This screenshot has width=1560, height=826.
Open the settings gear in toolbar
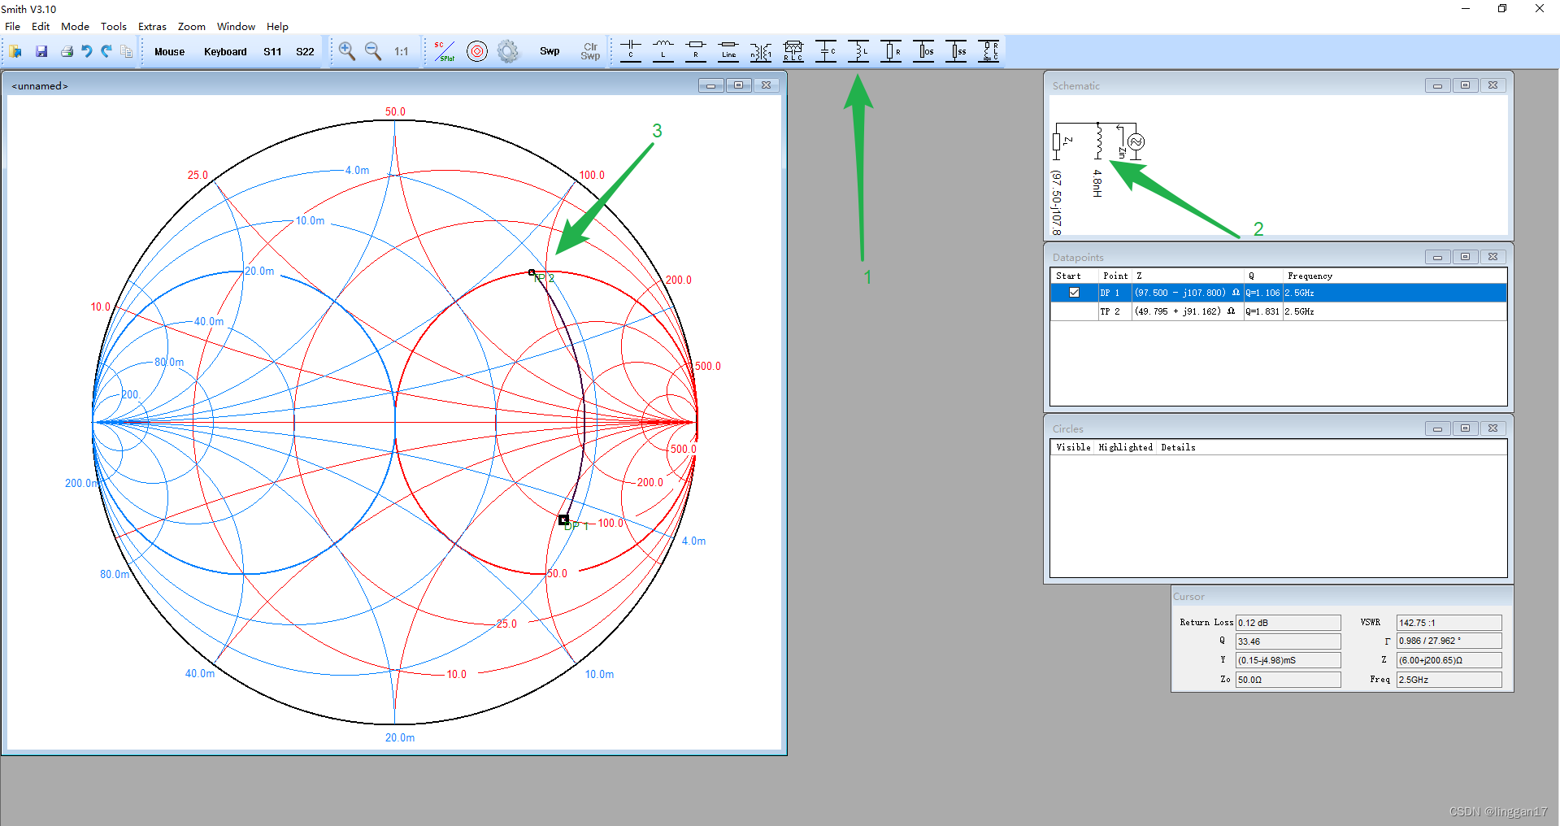[508, 51]
